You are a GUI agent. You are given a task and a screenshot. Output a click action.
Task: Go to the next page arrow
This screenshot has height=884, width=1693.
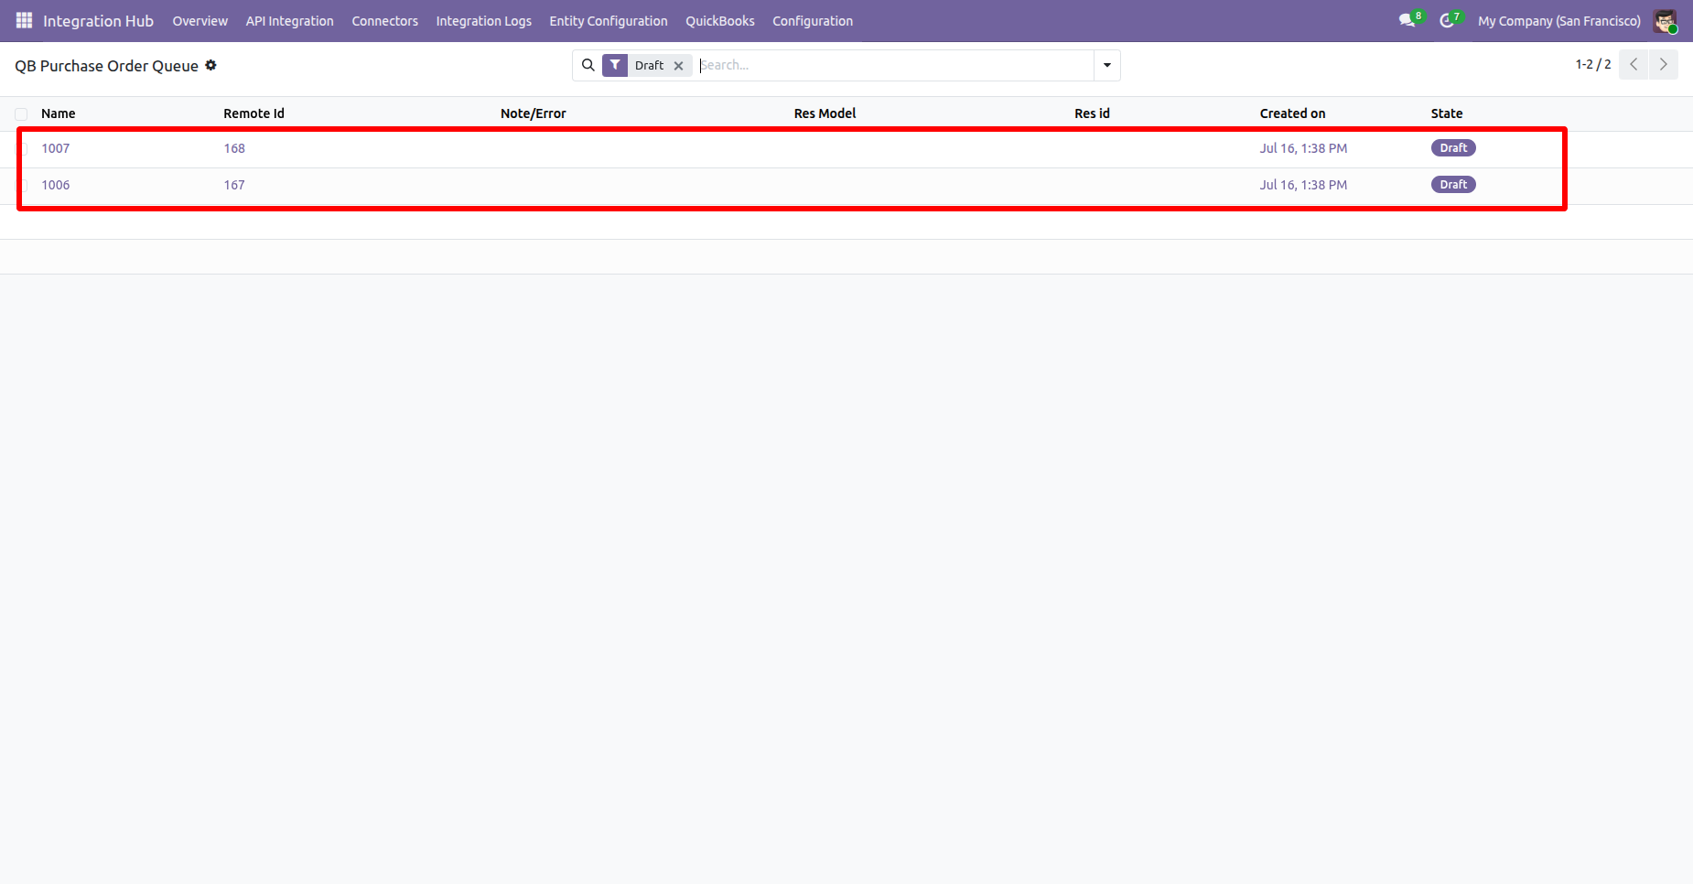pyautogui.click(x=1664, y=64)
